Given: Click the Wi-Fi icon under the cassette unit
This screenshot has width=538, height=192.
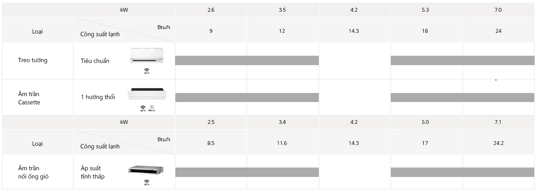Looking at the screenshot, I should (143, 108).
